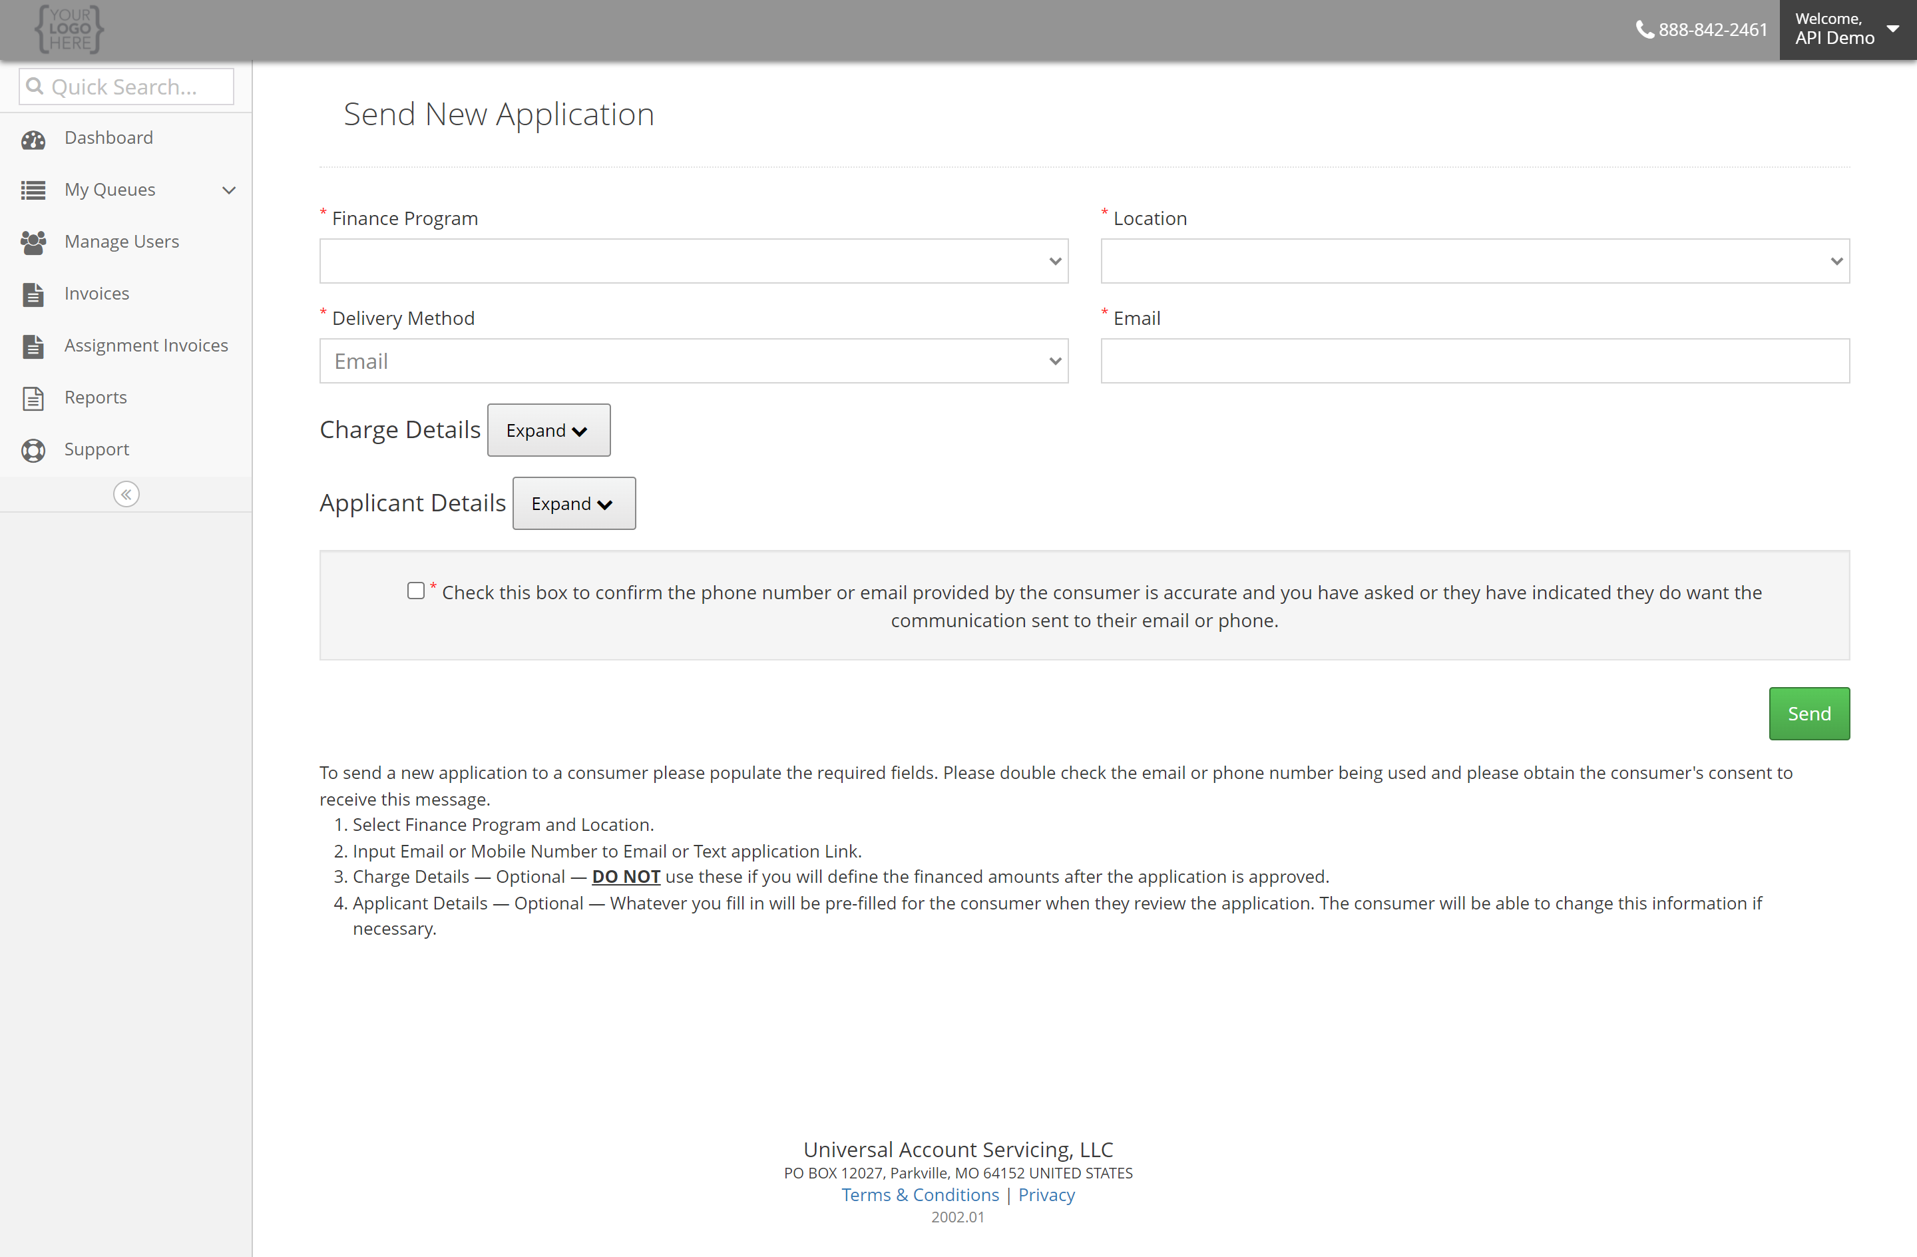Open the Finance Program dropdown
Viewport: 1917px width, 1257px height.
(694, 261)
